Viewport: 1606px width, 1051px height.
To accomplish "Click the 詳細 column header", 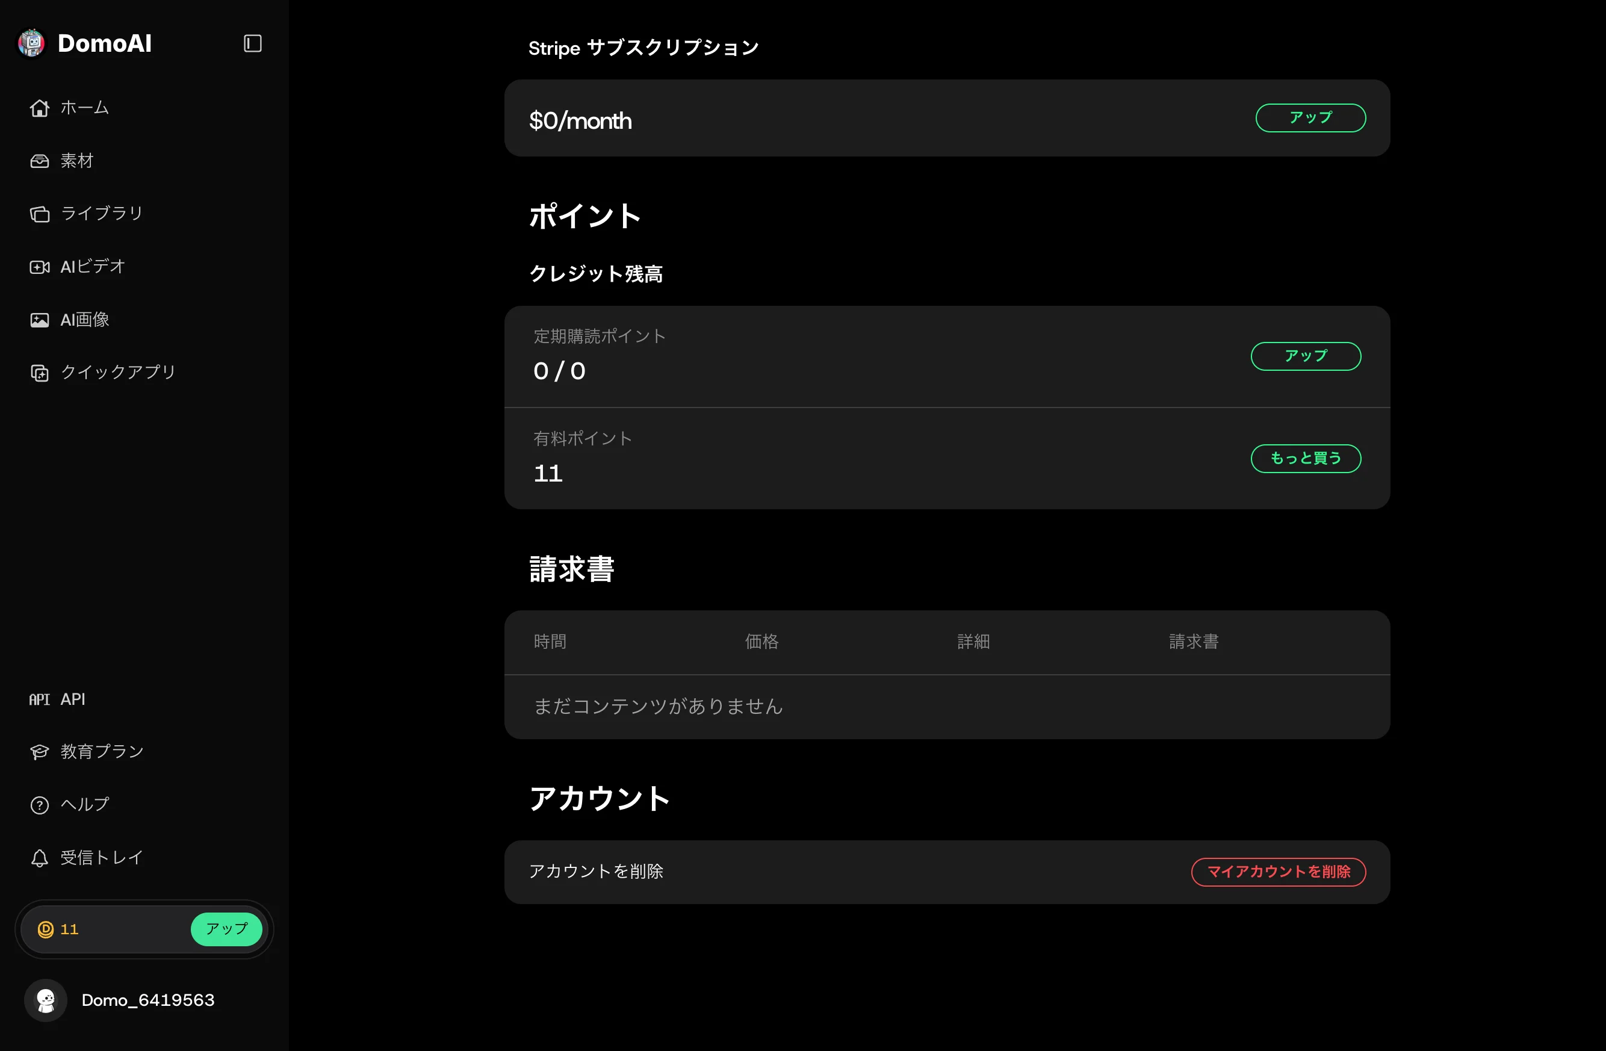I will [x=974, y=642].
